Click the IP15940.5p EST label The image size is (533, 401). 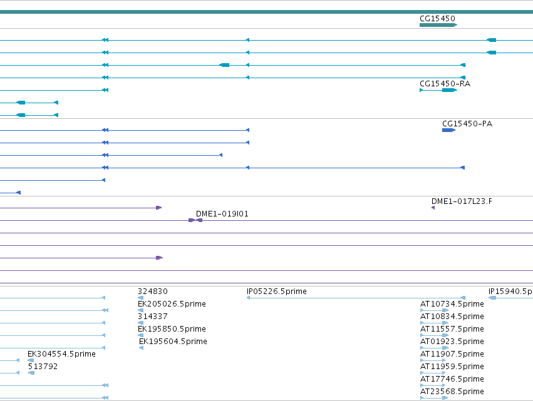[510, 292]
